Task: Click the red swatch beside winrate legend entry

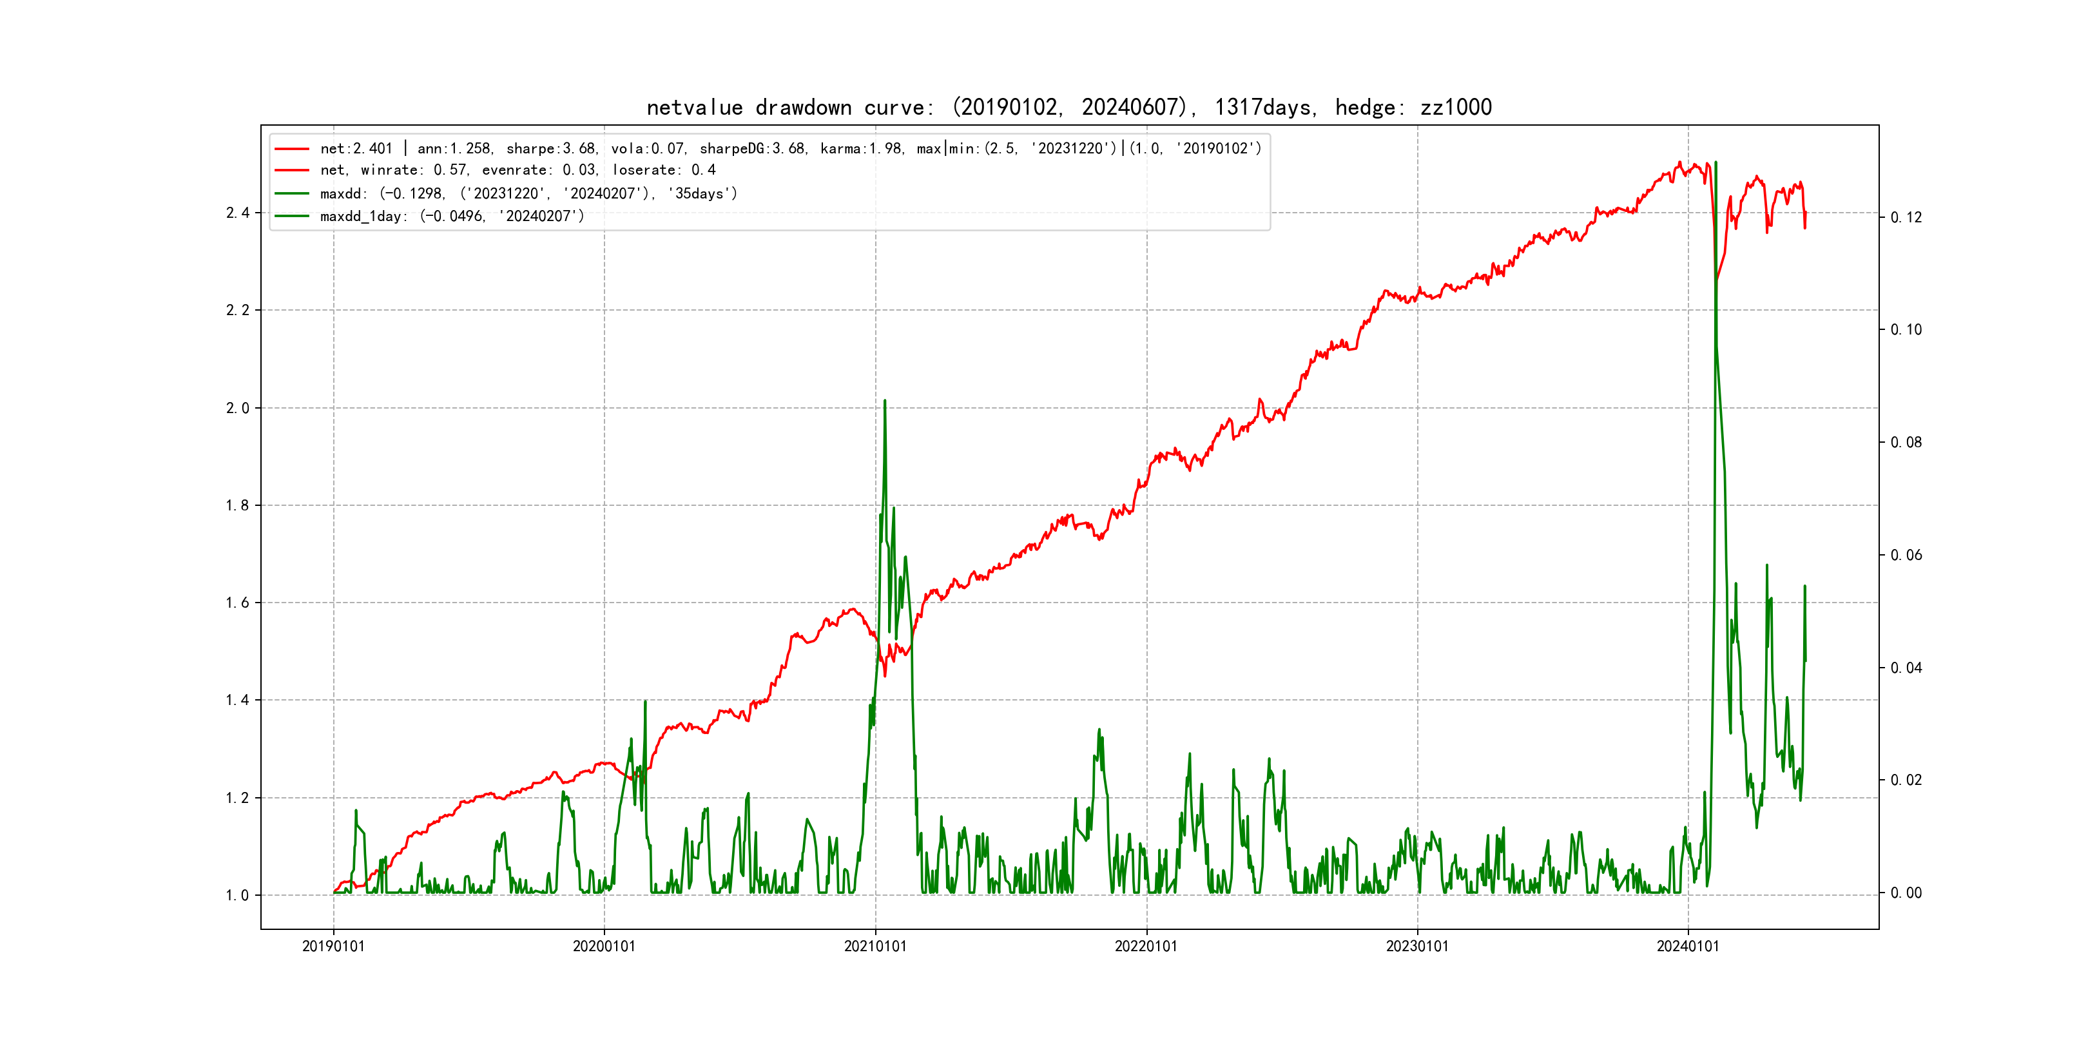Action: (292, 170)
